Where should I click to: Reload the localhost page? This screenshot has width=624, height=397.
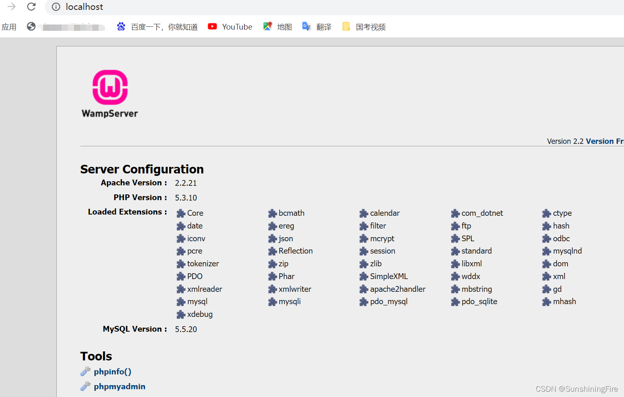pyautogui.click(x=31, y=7)
